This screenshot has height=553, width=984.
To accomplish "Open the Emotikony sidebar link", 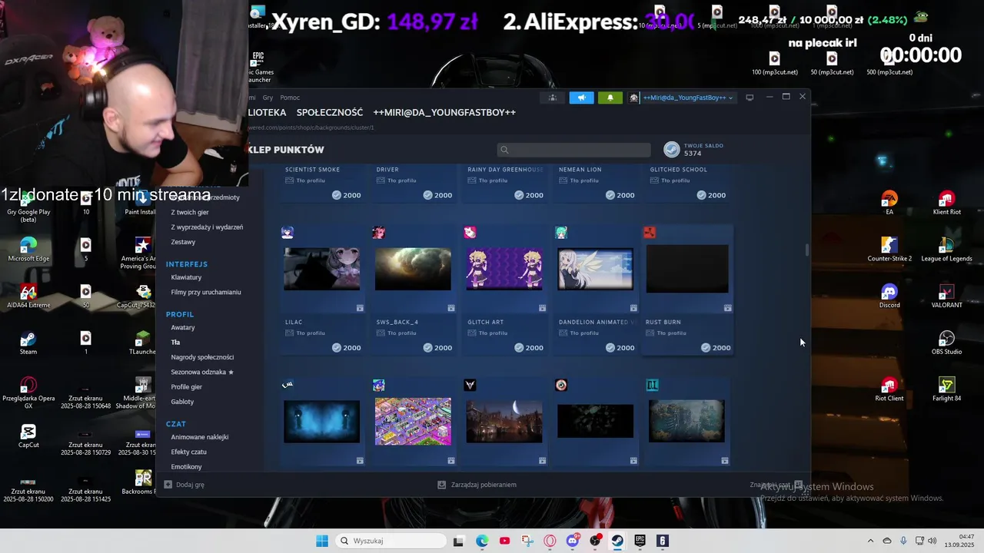I will click(x=186, y=467).
